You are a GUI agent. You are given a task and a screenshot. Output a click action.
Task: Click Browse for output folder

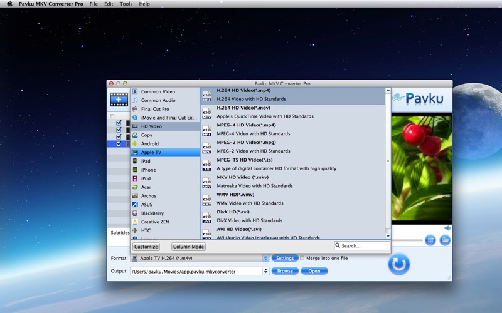click(x=285, y=271)
